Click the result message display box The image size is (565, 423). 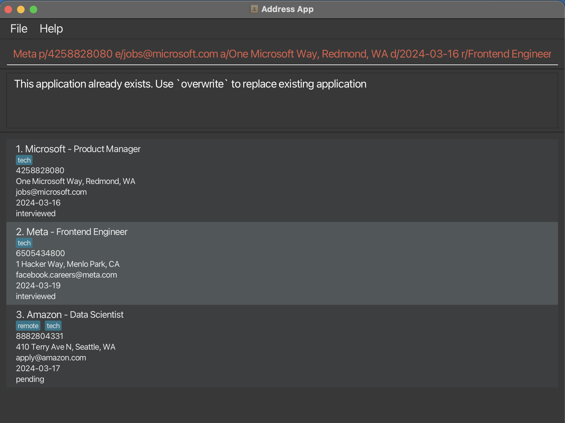click(x=282, y=101)
